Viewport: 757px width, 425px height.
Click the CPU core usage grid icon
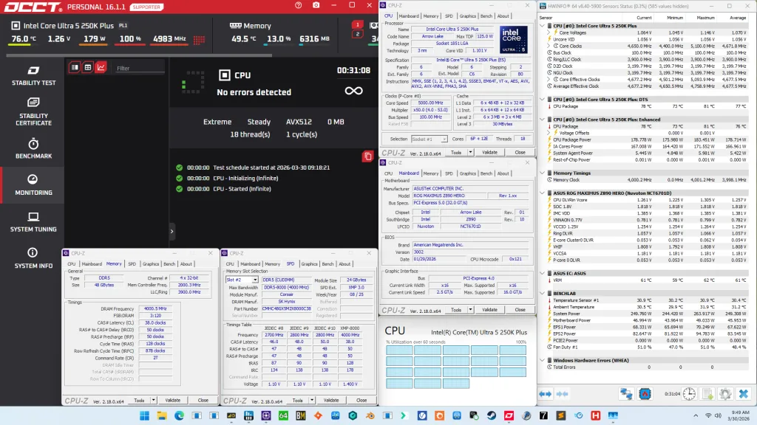coord(199,40)
